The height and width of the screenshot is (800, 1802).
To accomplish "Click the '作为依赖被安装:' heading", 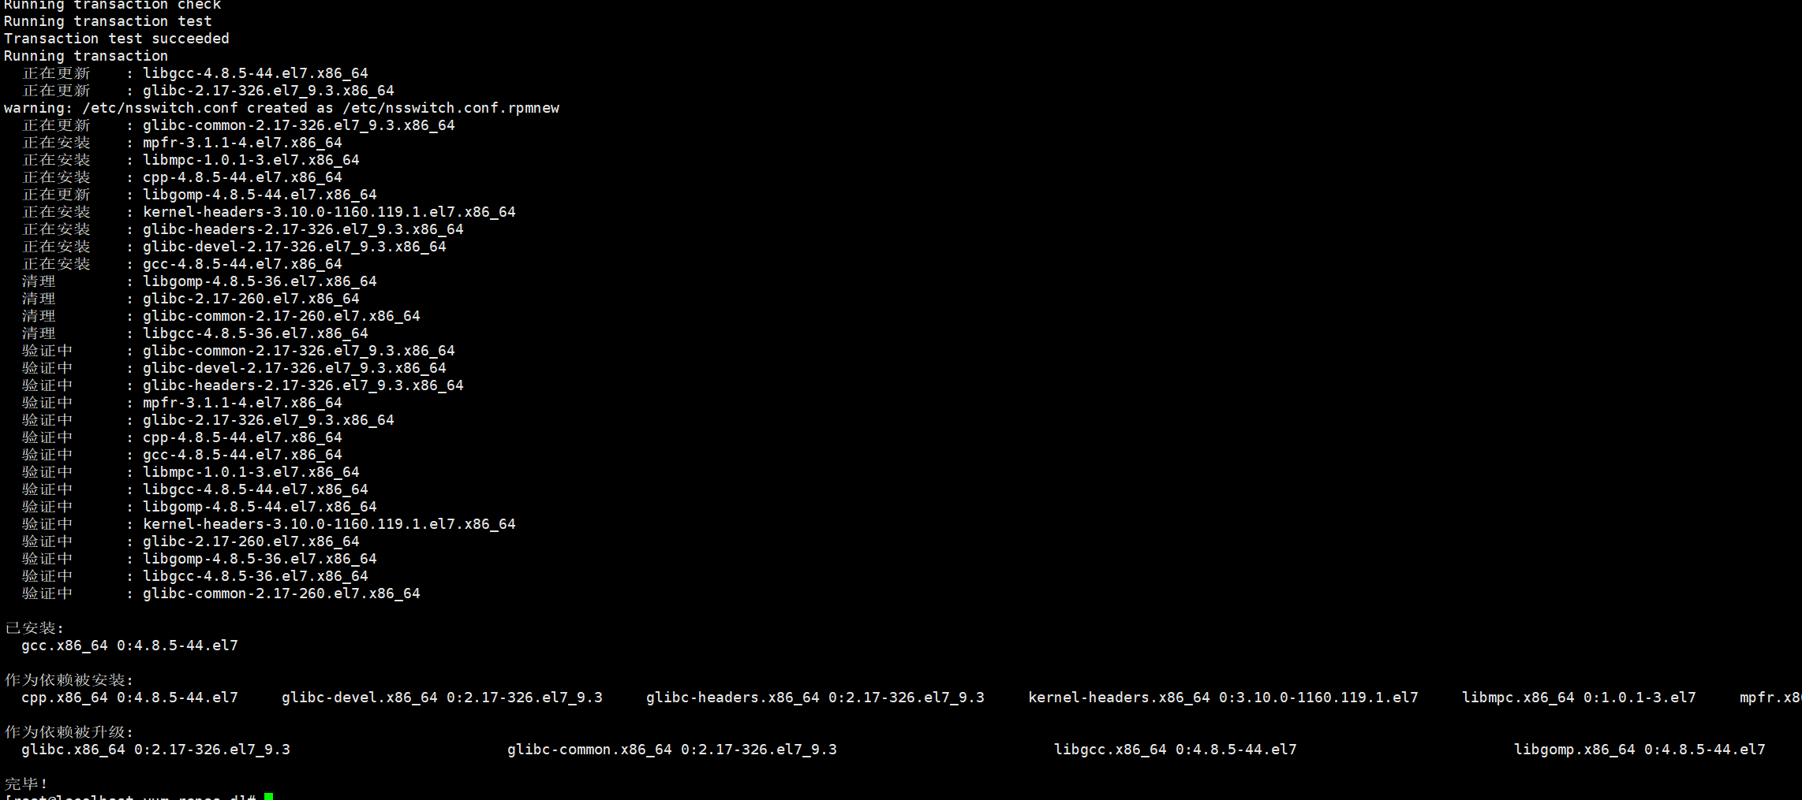I will pyautogui.click(x=69, y=680).
